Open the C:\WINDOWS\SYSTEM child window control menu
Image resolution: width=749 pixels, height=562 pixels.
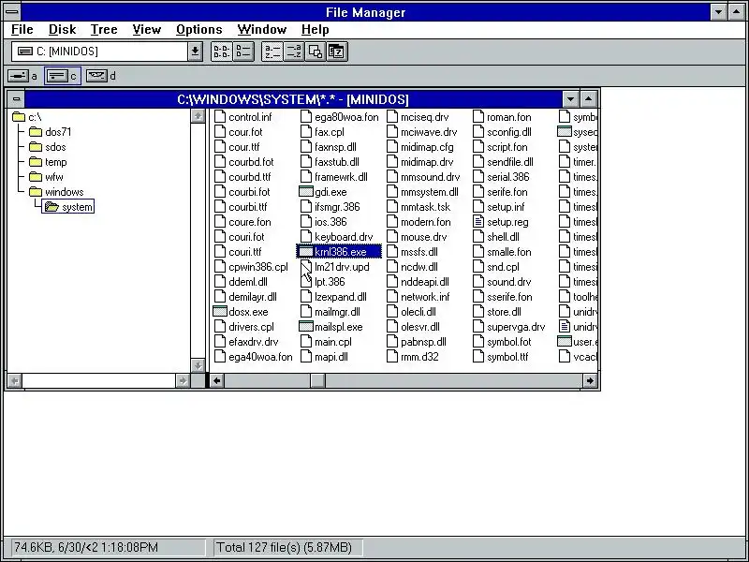pos(16,99)
